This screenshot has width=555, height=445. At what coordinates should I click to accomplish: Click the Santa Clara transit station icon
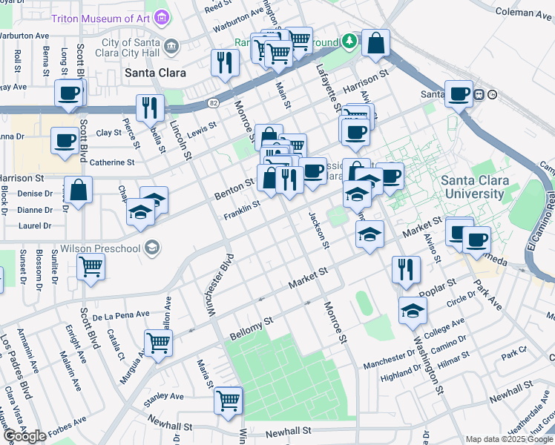pos(479,94)
